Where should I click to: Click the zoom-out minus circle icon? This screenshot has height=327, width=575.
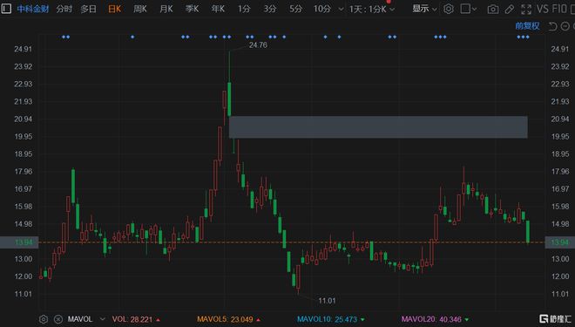(x=565, y=26)
